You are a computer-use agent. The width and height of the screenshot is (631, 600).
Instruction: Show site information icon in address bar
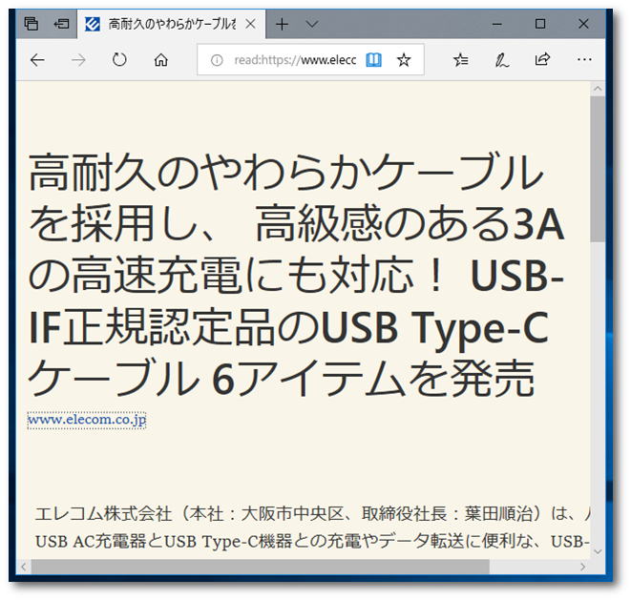(x=217, y=60)
